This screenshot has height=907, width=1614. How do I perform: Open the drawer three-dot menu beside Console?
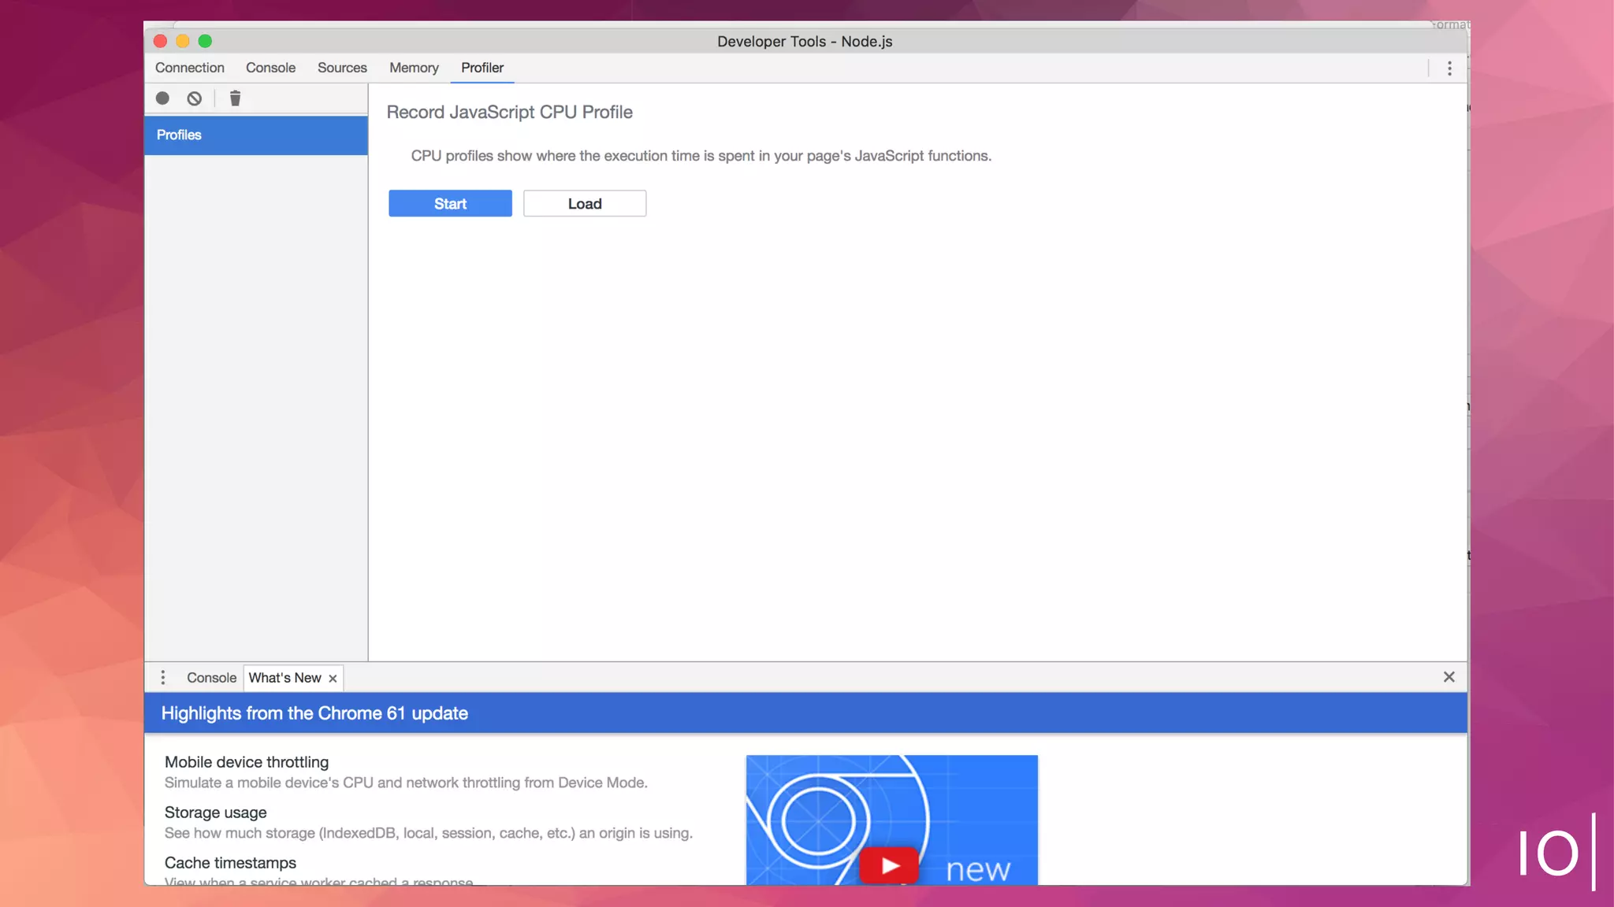(163, 677)
